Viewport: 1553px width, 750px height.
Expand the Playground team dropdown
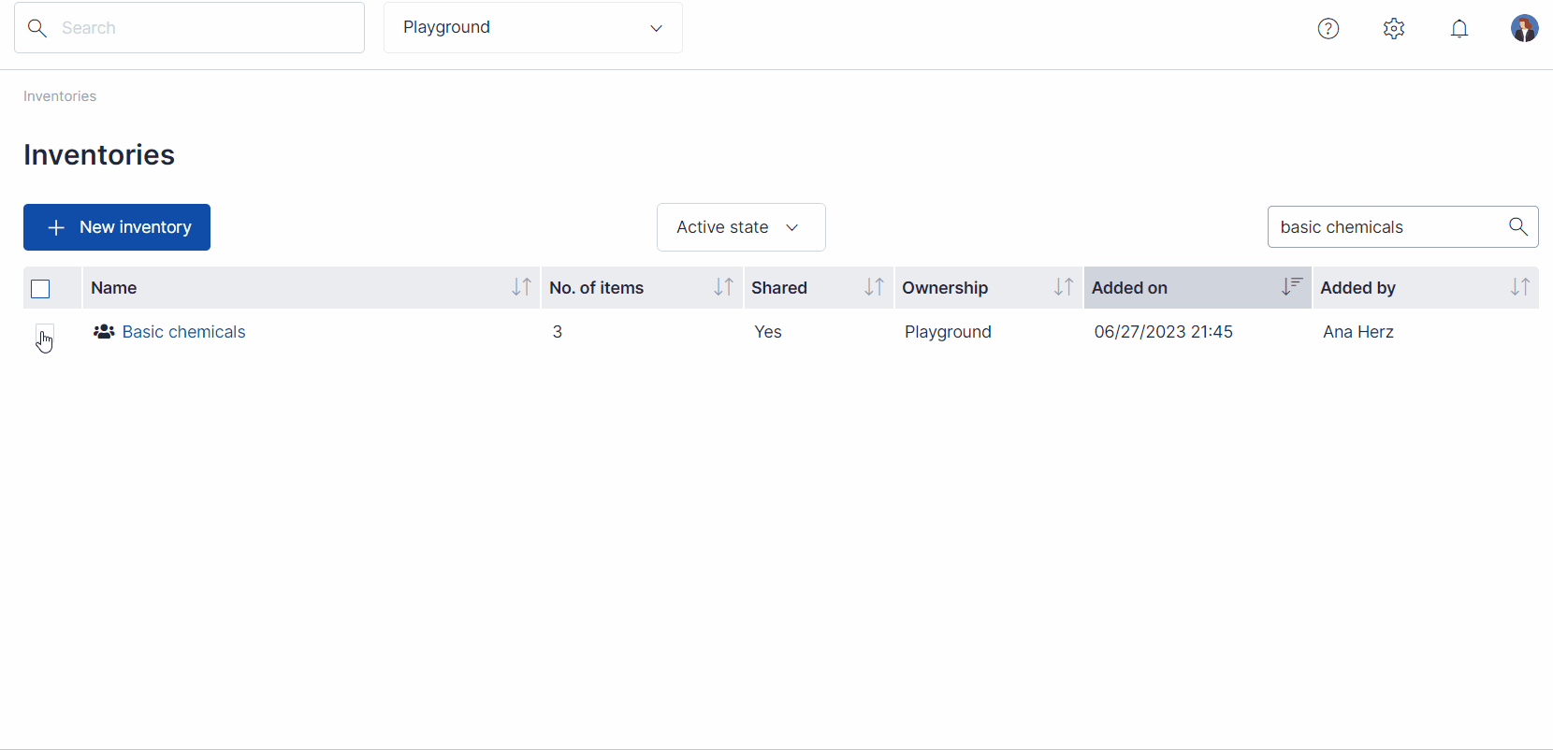tap(532, 28)
